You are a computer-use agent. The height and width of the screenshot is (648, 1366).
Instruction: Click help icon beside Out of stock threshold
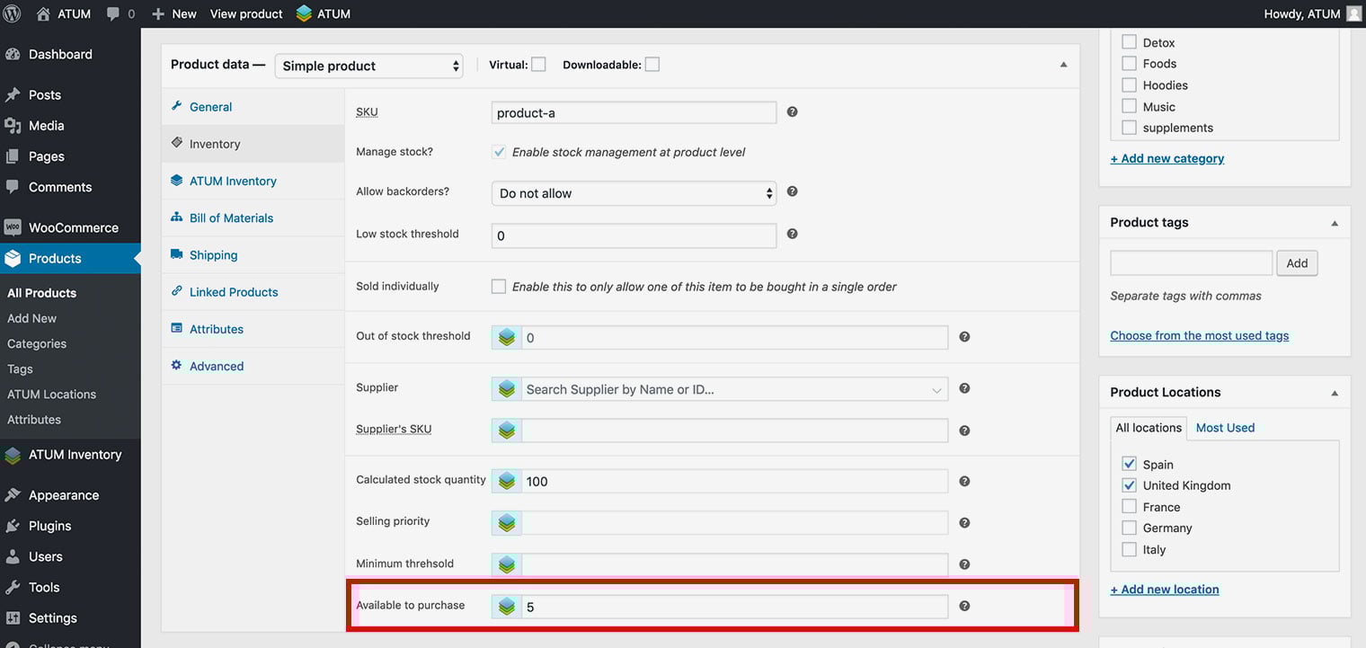963,337
